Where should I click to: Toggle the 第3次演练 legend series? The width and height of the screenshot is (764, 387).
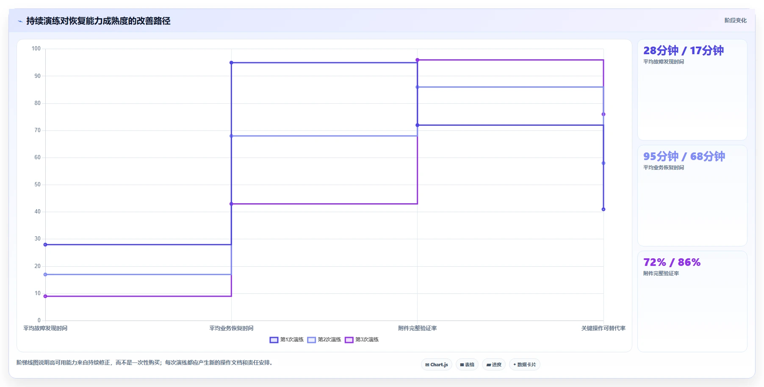[x=362, y=340]
